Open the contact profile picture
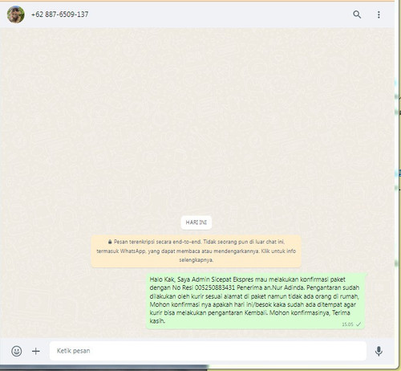 pos(16,14)
